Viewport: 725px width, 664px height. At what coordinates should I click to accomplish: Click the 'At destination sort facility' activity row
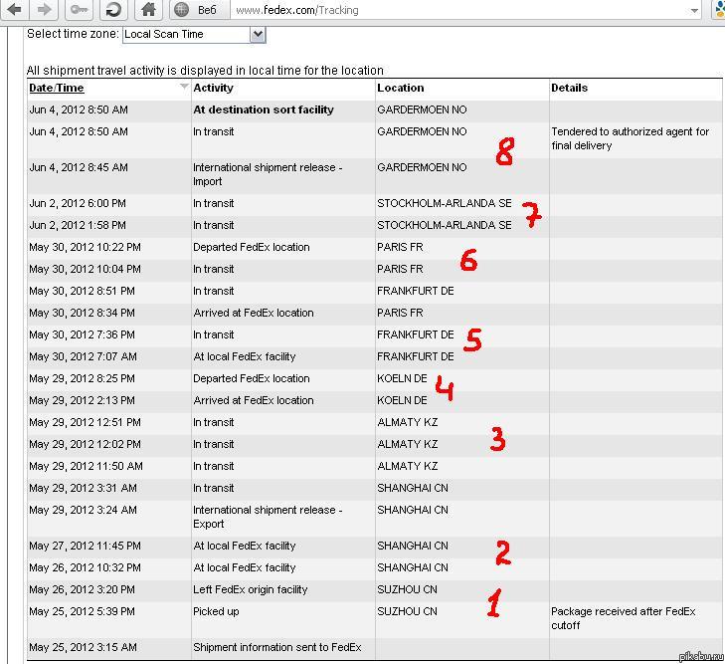pyautogui.click(x=264, y=110)
